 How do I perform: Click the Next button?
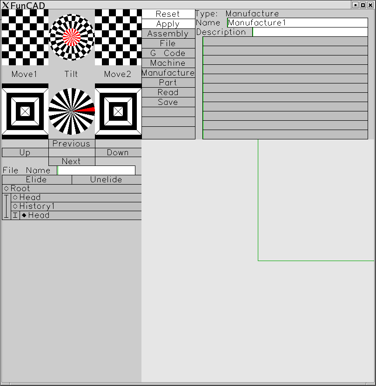tap(72, 161)
